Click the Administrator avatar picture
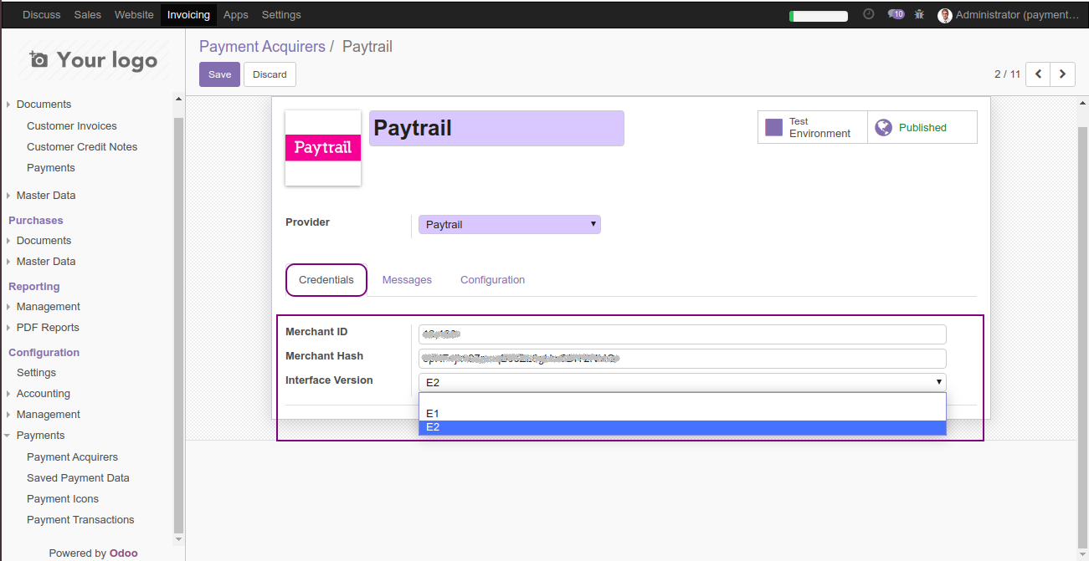Screen dimensions: 1089x561 (x=945, y=15)
